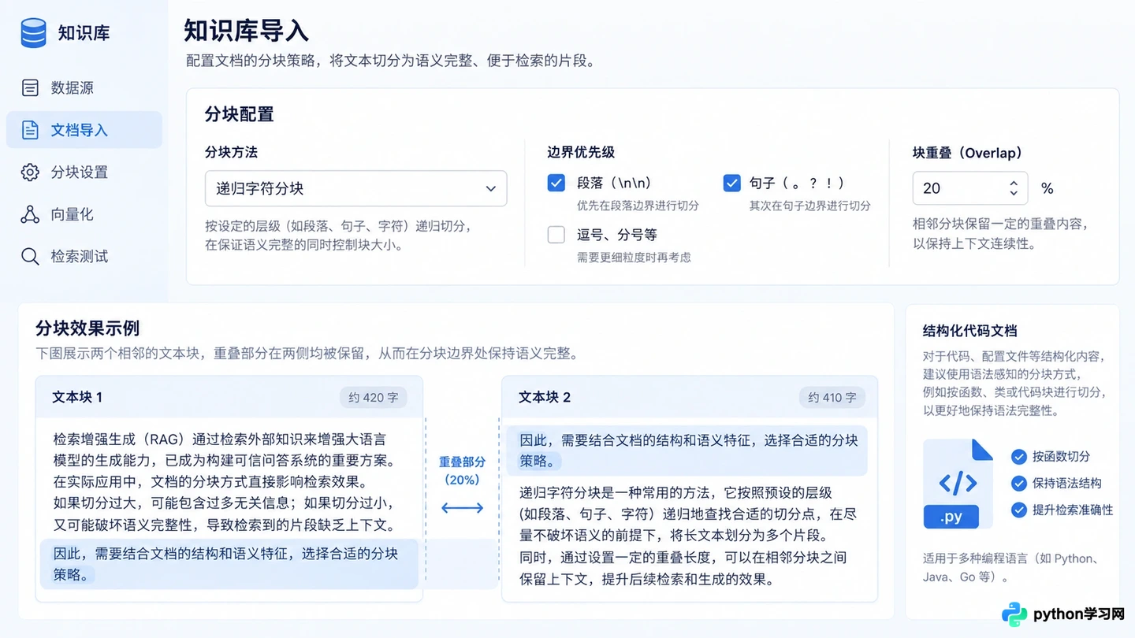The width and height of the screenshot is (1135, 638).
Task: Enable the 逗号、分号等 checkbox
Action: pos(556,235)
